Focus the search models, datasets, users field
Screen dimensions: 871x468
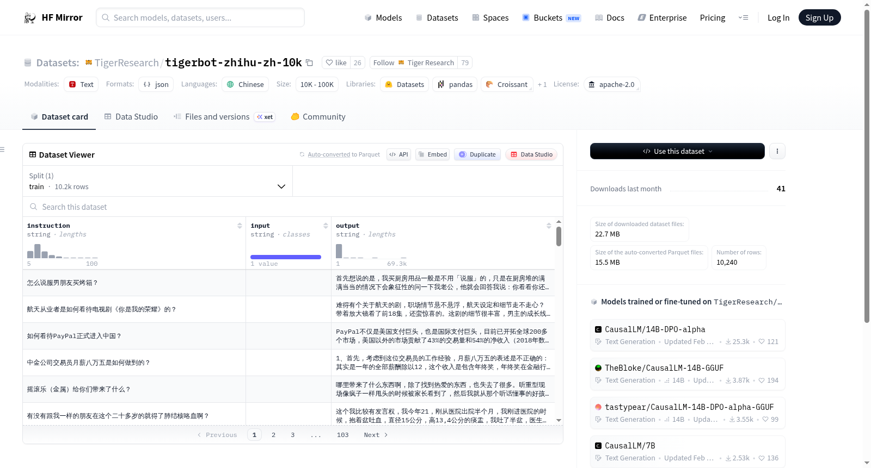point(200,17)
